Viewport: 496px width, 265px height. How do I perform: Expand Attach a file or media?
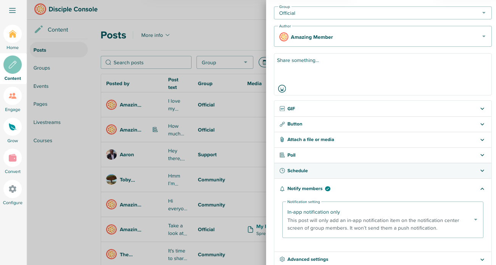(x=382, y=140)
